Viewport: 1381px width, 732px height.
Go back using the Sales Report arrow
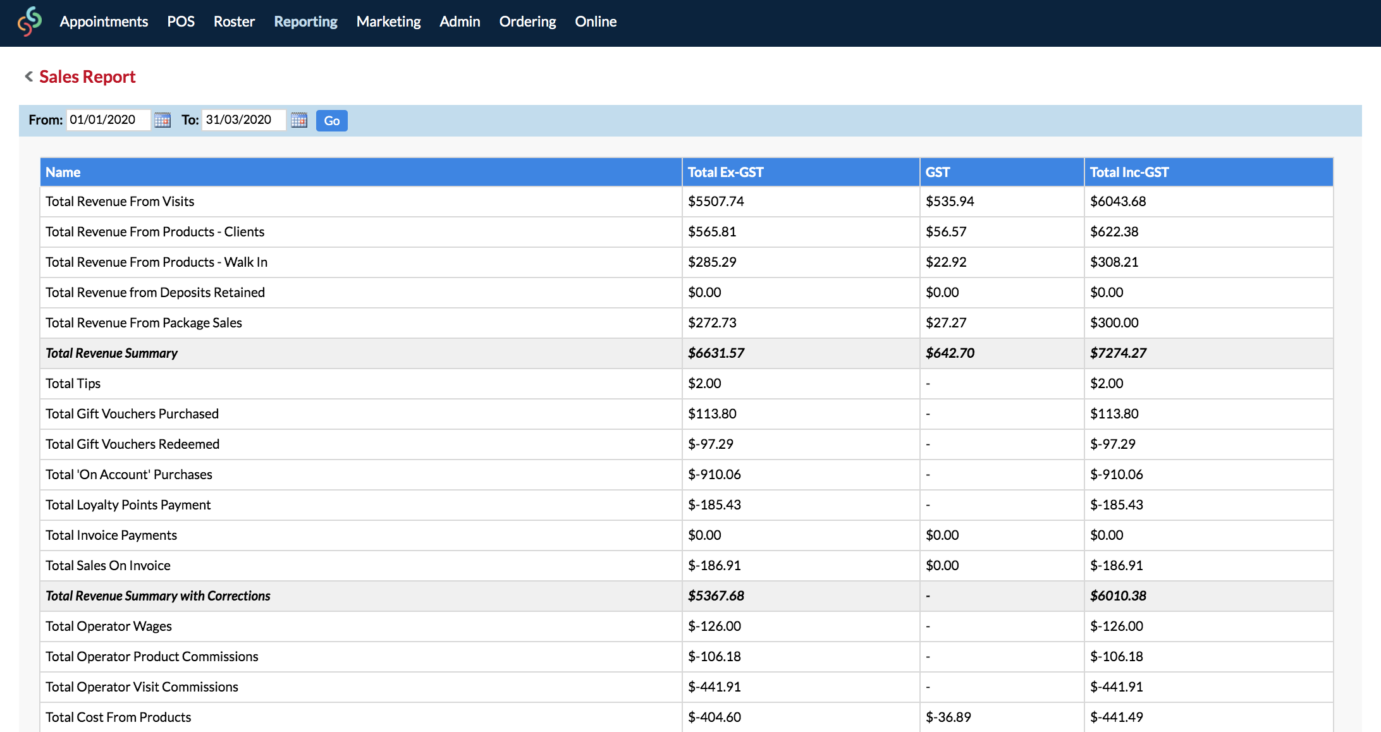[28, 76]
